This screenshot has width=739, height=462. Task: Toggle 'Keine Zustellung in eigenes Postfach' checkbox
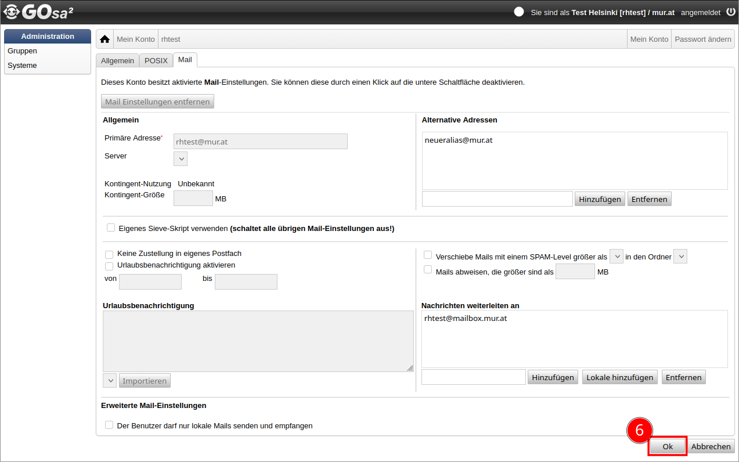109,254
